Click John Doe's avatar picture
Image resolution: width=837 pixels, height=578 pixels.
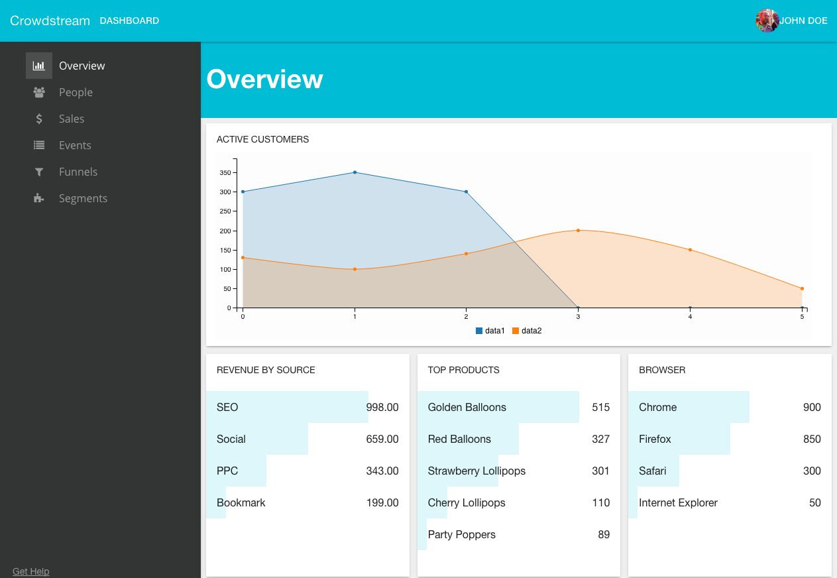pos(767,21)
